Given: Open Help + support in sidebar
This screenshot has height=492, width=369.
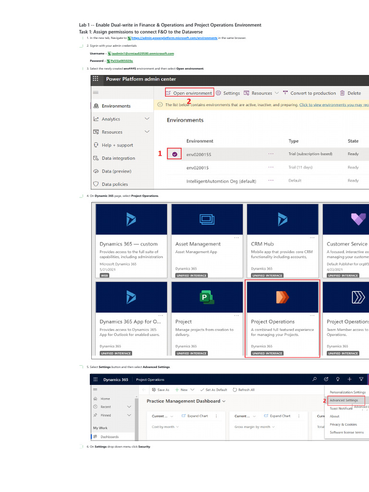Looking at the screenshot, I should 117,145.
